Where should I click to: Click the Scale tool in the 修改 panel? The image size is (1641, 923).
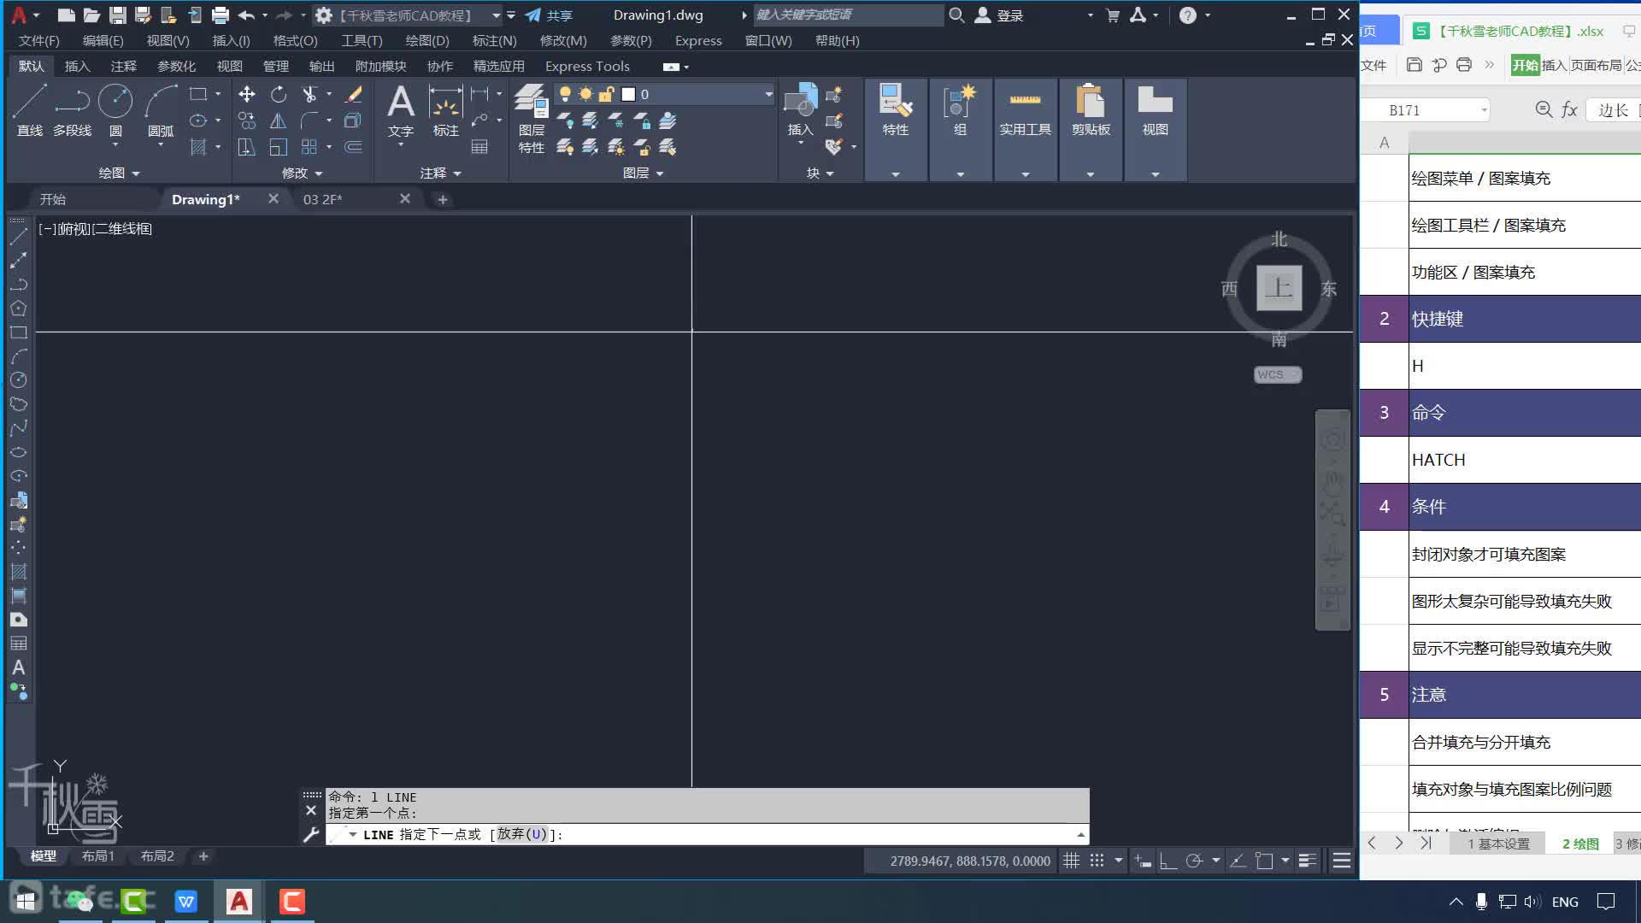[278, 147]
